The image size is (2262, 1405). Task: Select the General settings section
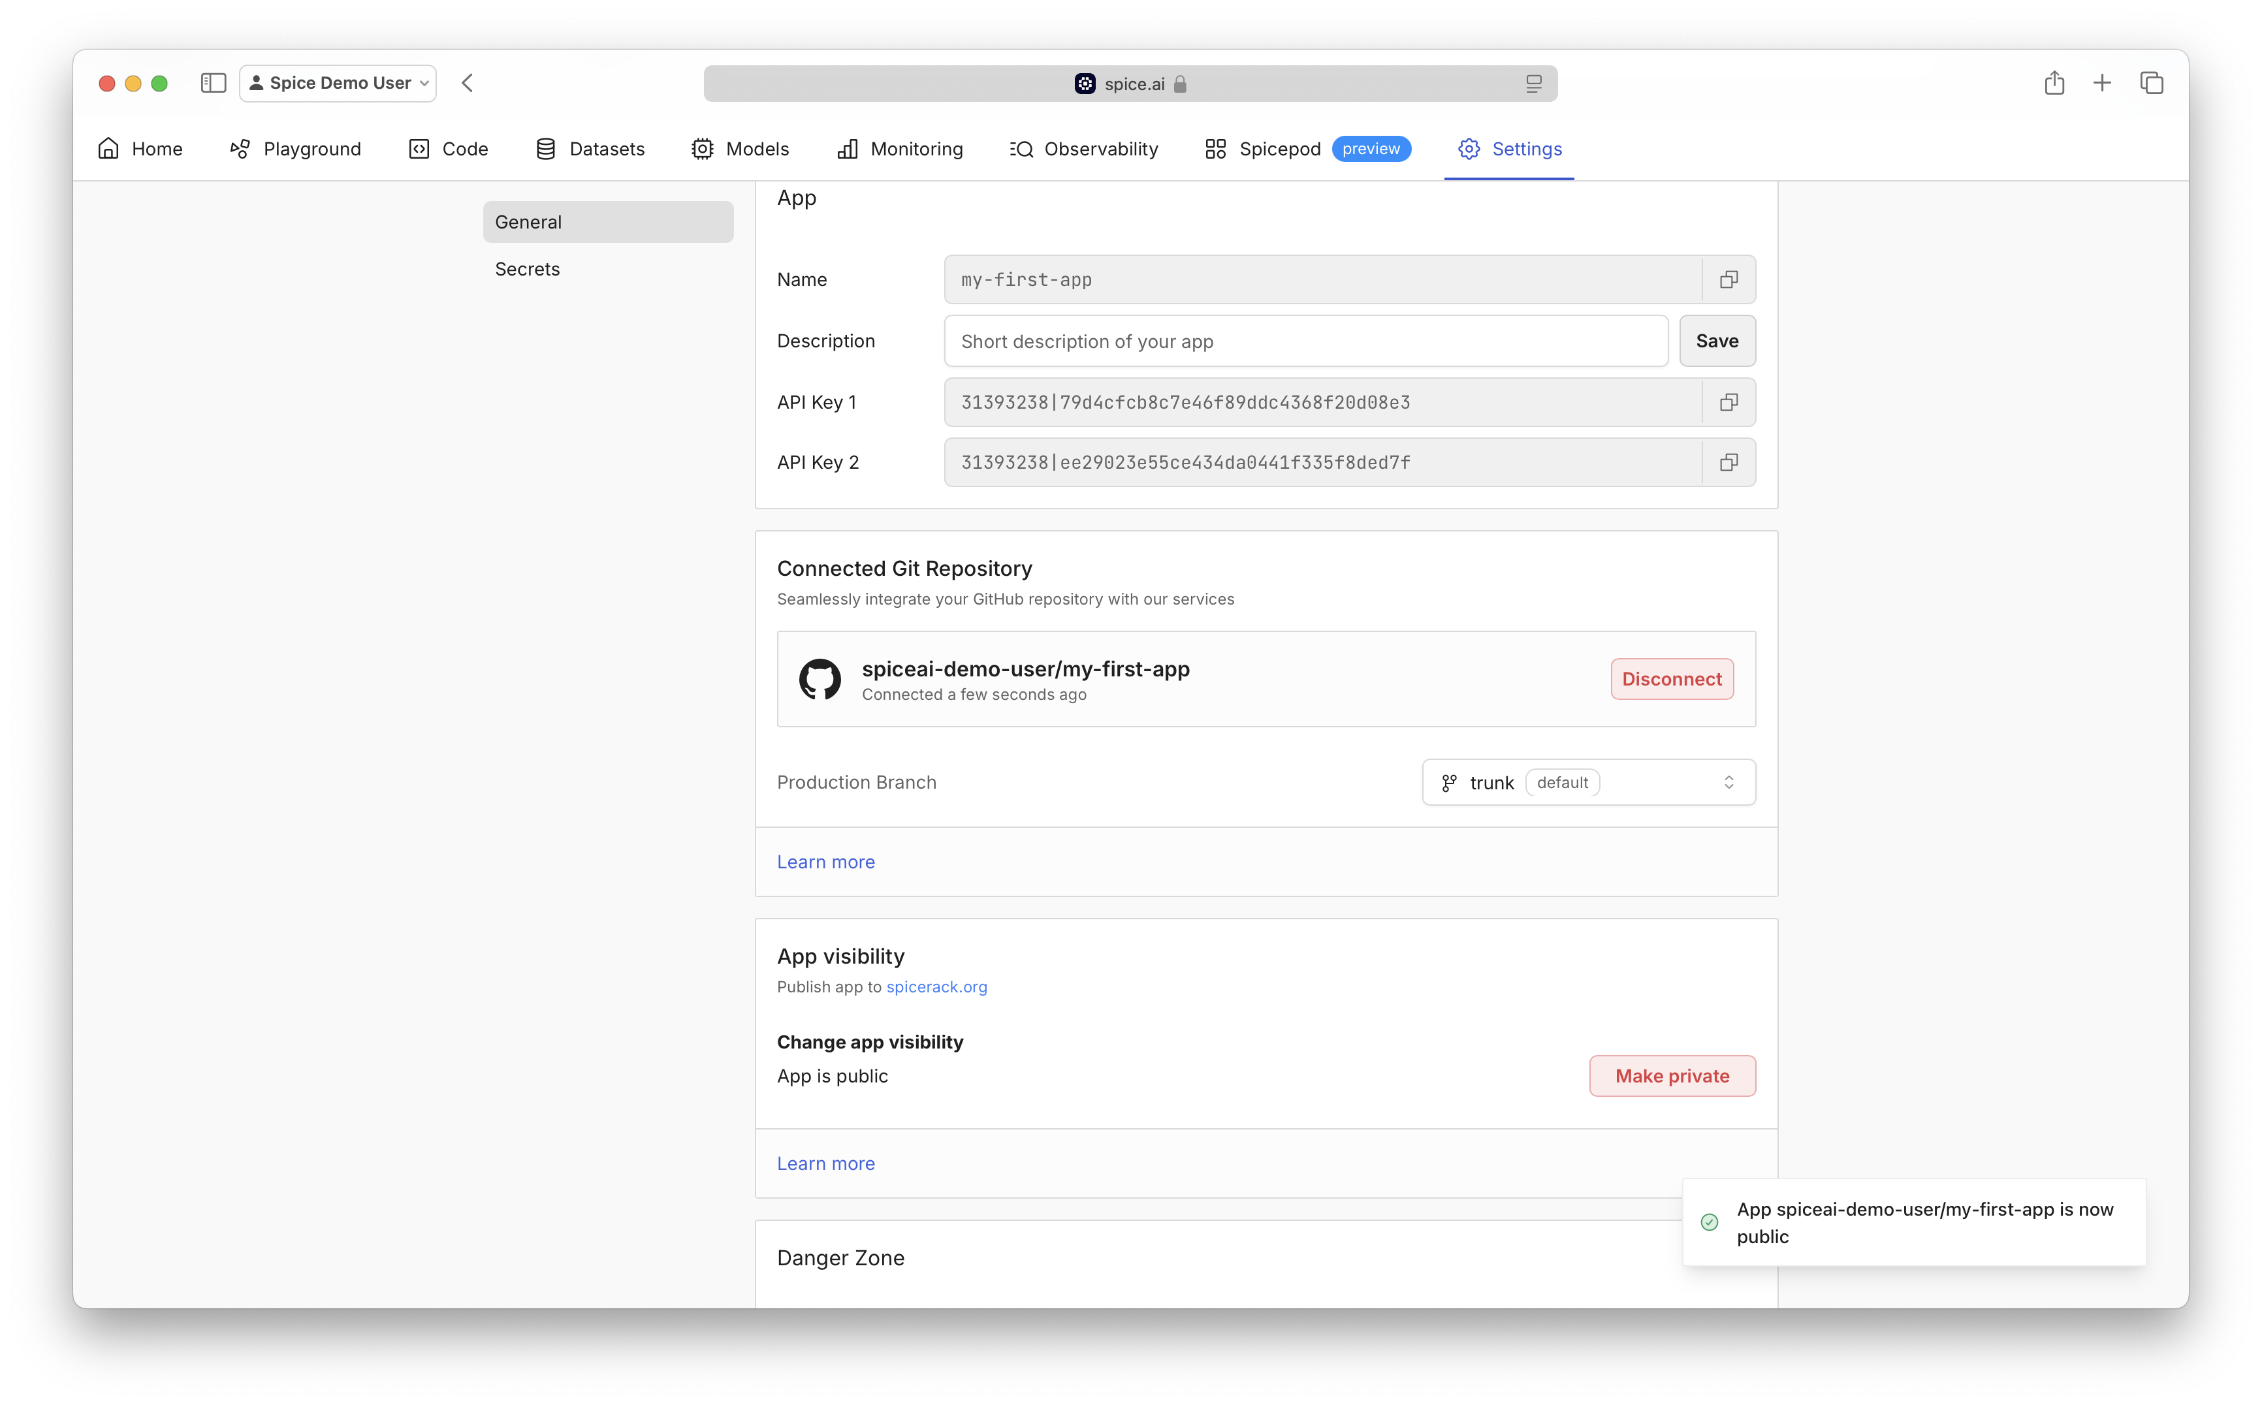[x=608, y=222]
